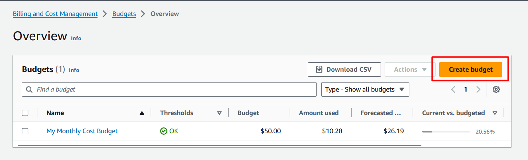Sort by Name ascending arrow
The width and height of the screenshot is (528, 160).
click(x=142, y=113)
